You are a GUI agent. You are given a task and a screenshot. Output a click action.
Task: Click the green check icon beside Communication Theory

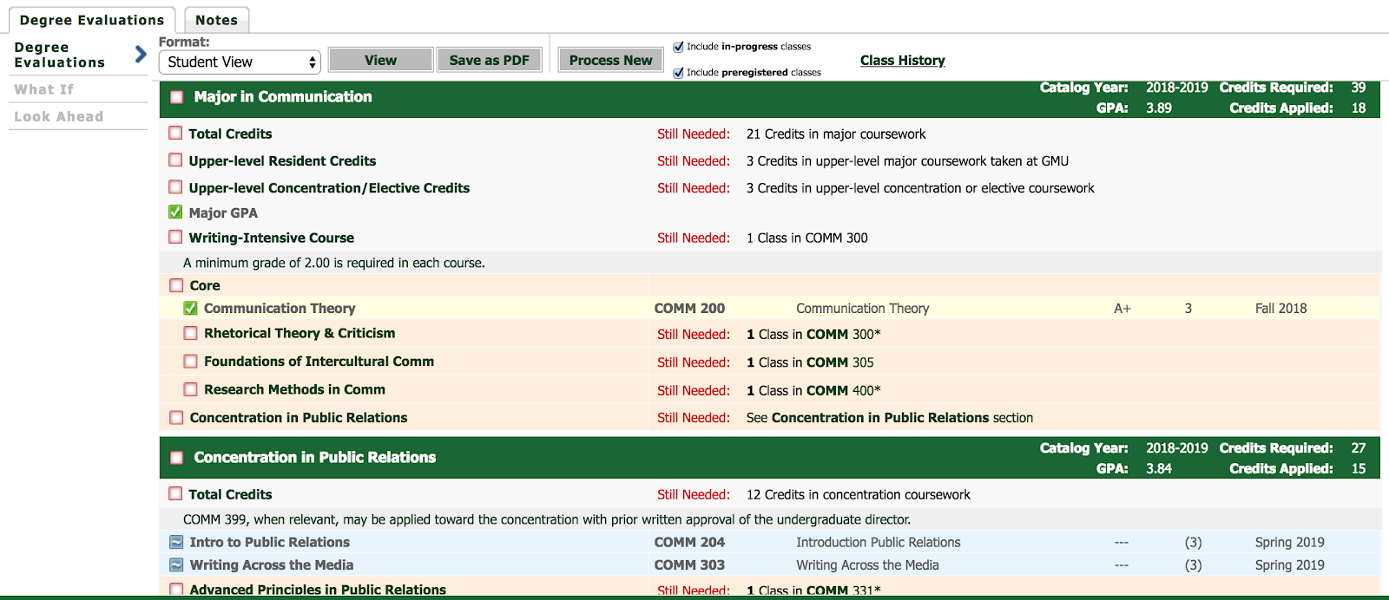tap(190, 308)
